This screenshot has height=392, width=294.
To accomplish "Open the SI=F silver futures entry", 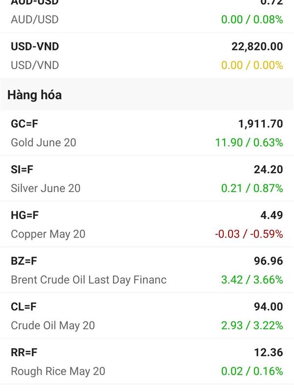I will (147, 178).
